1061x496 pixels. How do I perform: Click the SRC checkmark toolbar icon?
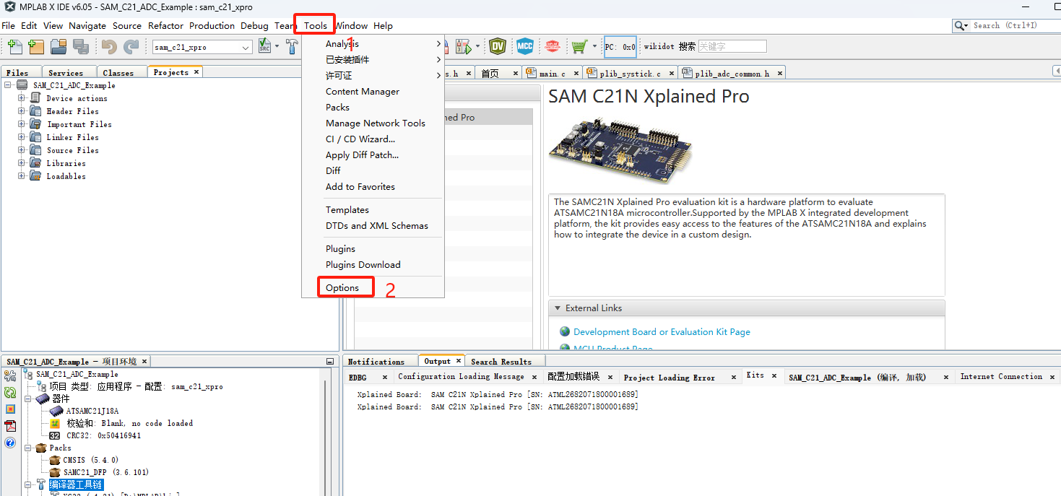click(x=264, y=47)
